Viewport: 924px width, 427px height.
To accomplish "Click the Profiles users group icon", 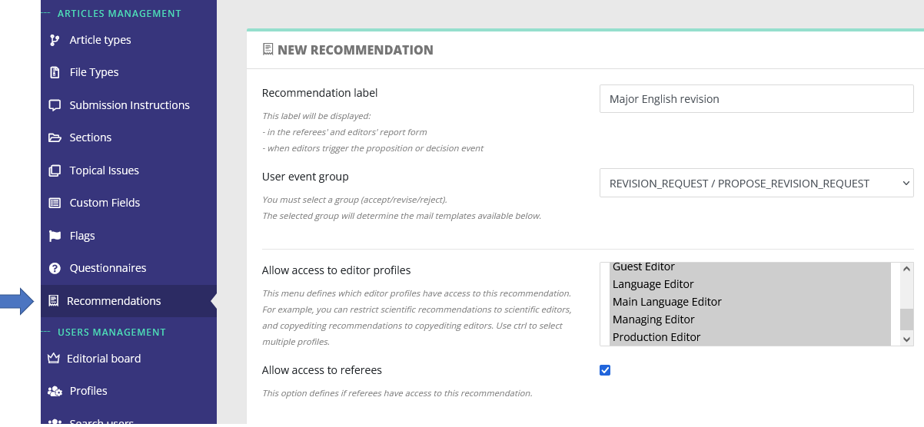I will coord(54,391).
